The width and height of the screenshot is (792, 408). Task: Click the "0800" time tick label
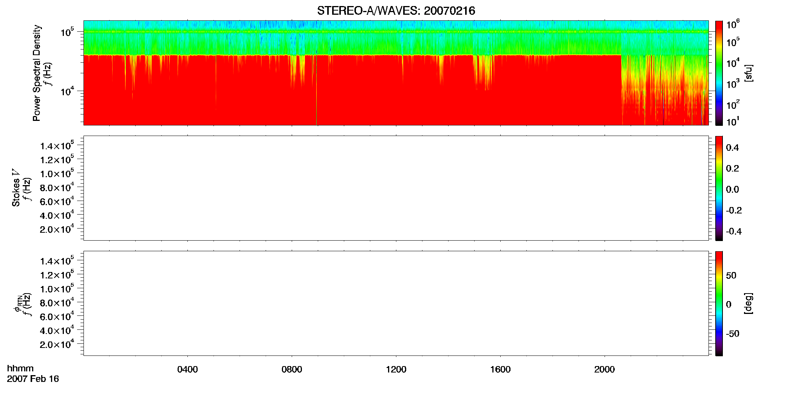point(292,369)
